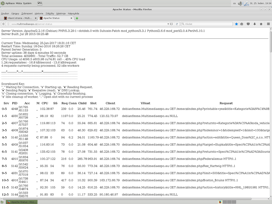Reload the Apache Status page

(177, 24)
